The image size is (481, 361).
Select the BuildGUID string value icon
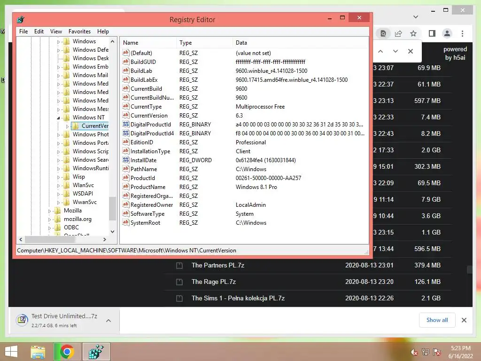[x=126, y=62]
